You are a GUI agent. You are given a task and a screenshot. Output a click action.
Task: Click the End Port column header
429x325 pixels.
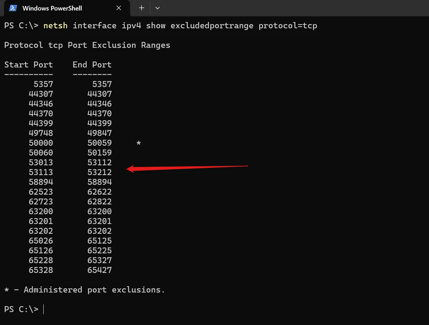click(x=92, y=65)
